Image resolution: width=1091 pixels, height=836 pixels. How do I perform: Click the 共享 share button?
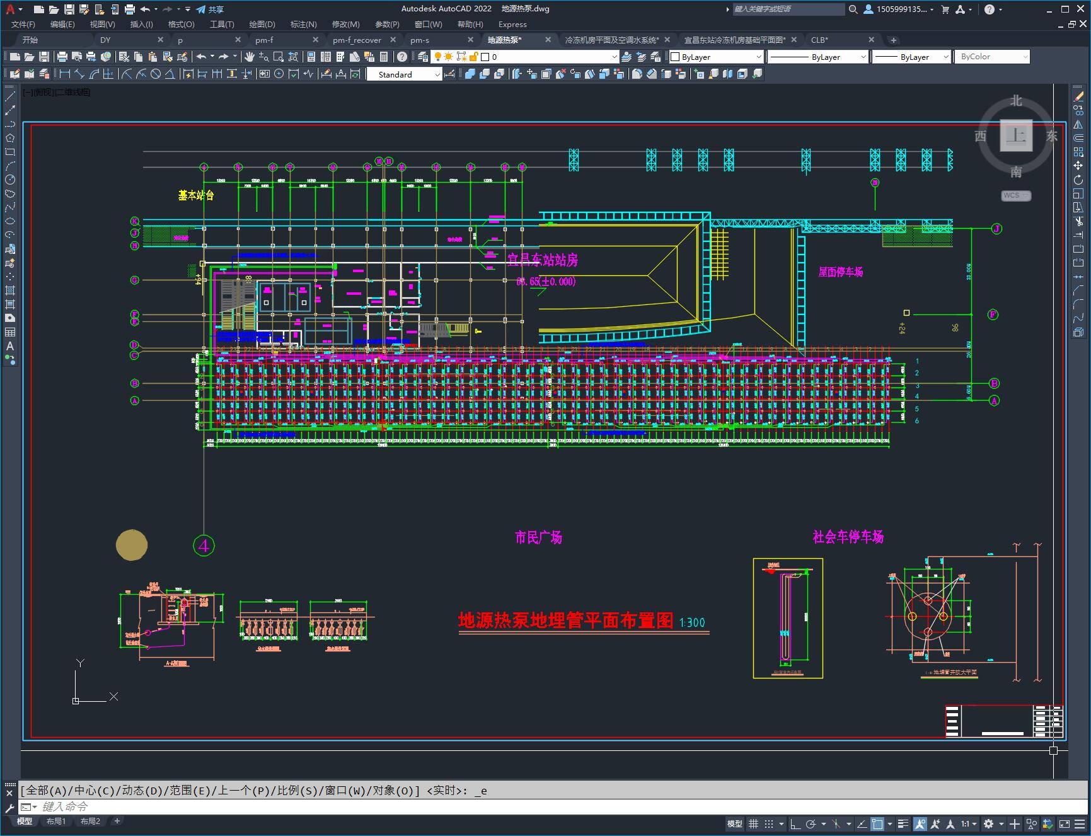210,9
